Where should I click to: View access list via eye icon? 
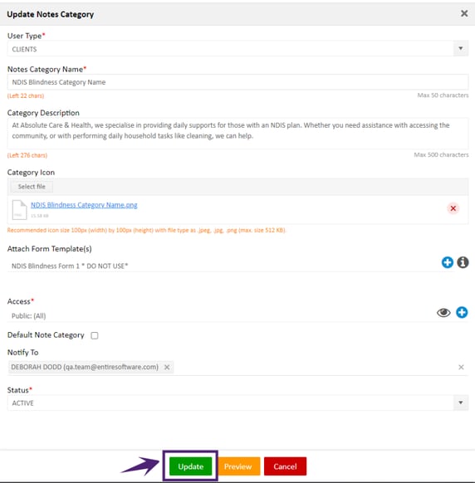coord(443,313)
